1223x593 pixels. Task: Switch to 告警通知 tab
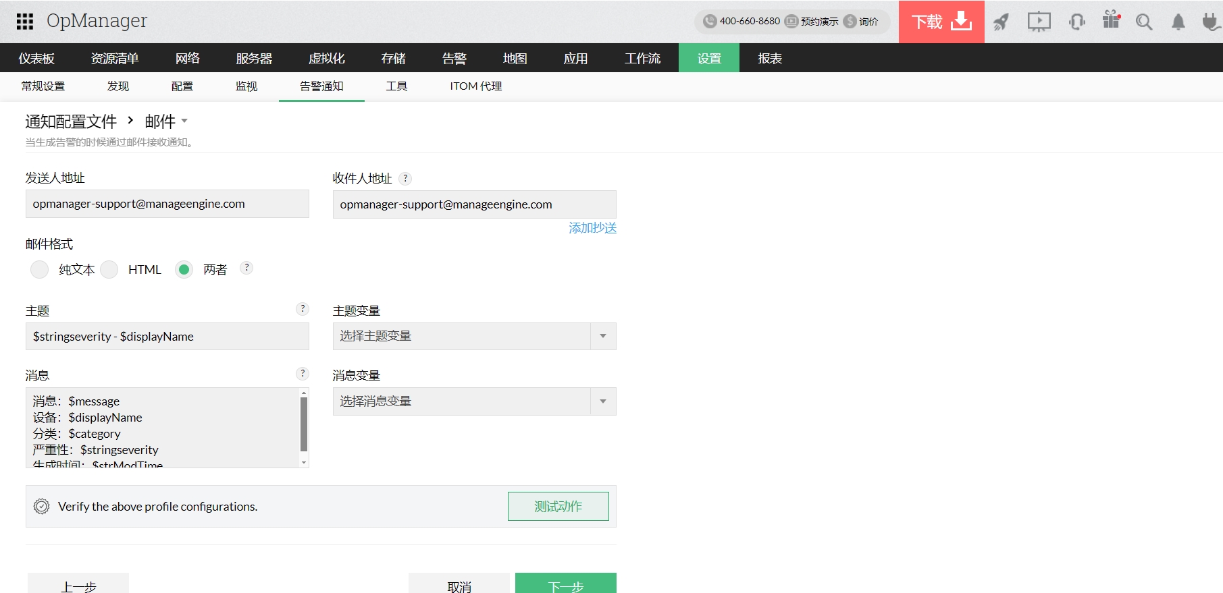tap(321, 86)
